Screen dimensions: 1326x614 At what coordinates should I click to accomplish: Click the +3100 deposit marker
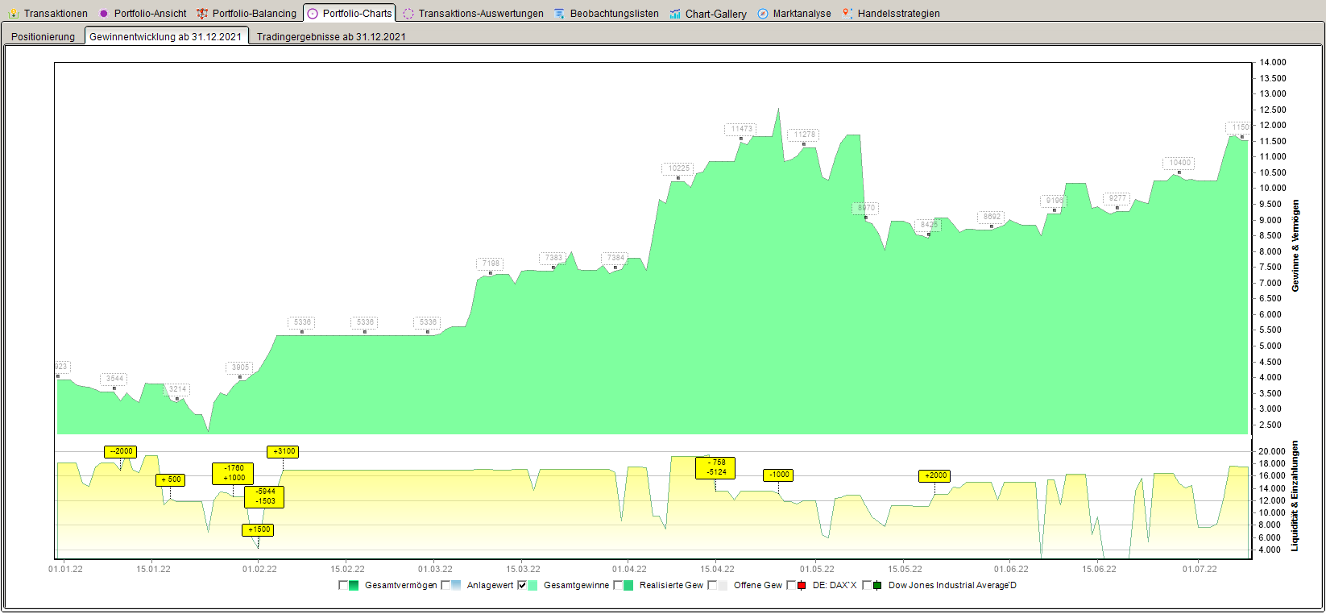pyautogui.click(x=283, y=451)
